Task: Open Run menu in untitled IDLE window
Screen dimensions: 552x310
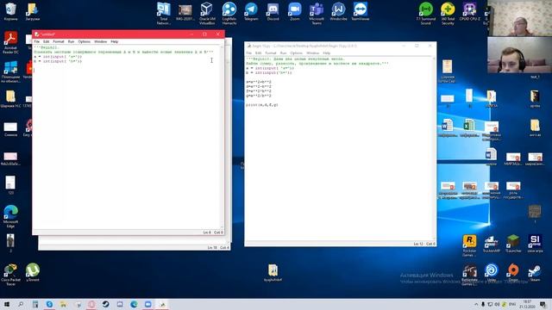Action: 71,41
